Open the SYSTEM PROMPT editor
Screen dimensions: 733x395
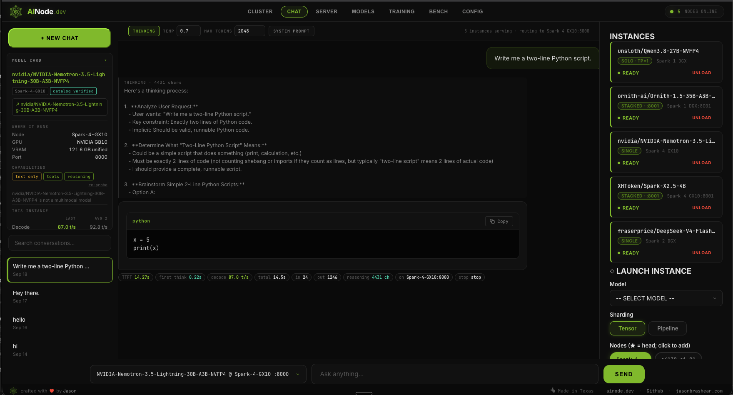[291, 31]
